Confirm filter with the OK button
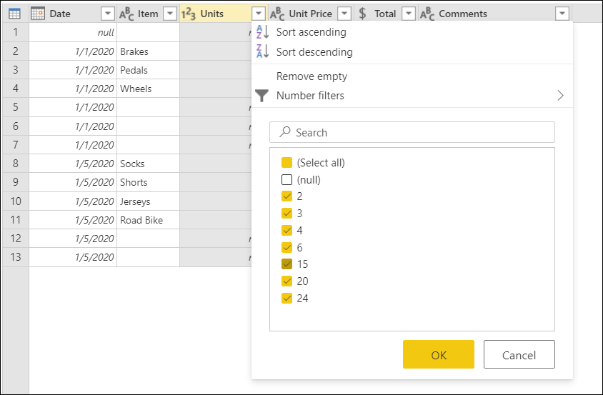 439,354
